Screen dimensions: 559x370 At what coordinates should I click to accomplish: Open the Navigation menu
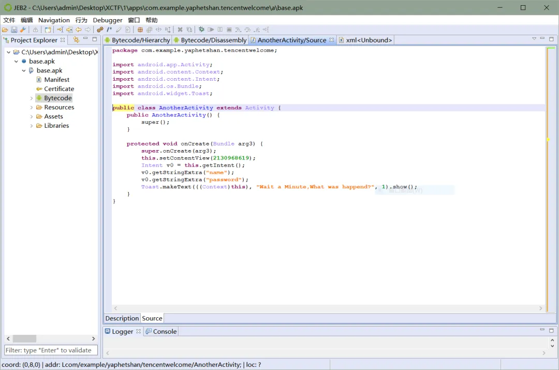click(54, 20)
